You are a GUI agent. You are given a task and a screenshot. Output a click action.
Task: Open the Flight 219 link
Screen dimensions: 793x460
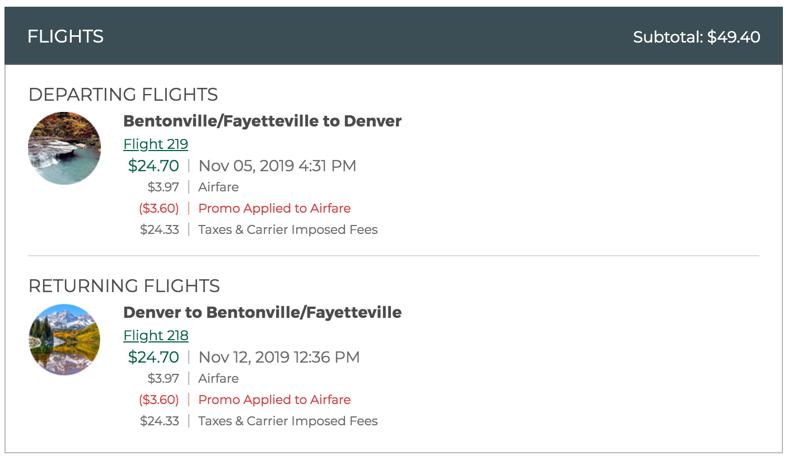(156, 144)
